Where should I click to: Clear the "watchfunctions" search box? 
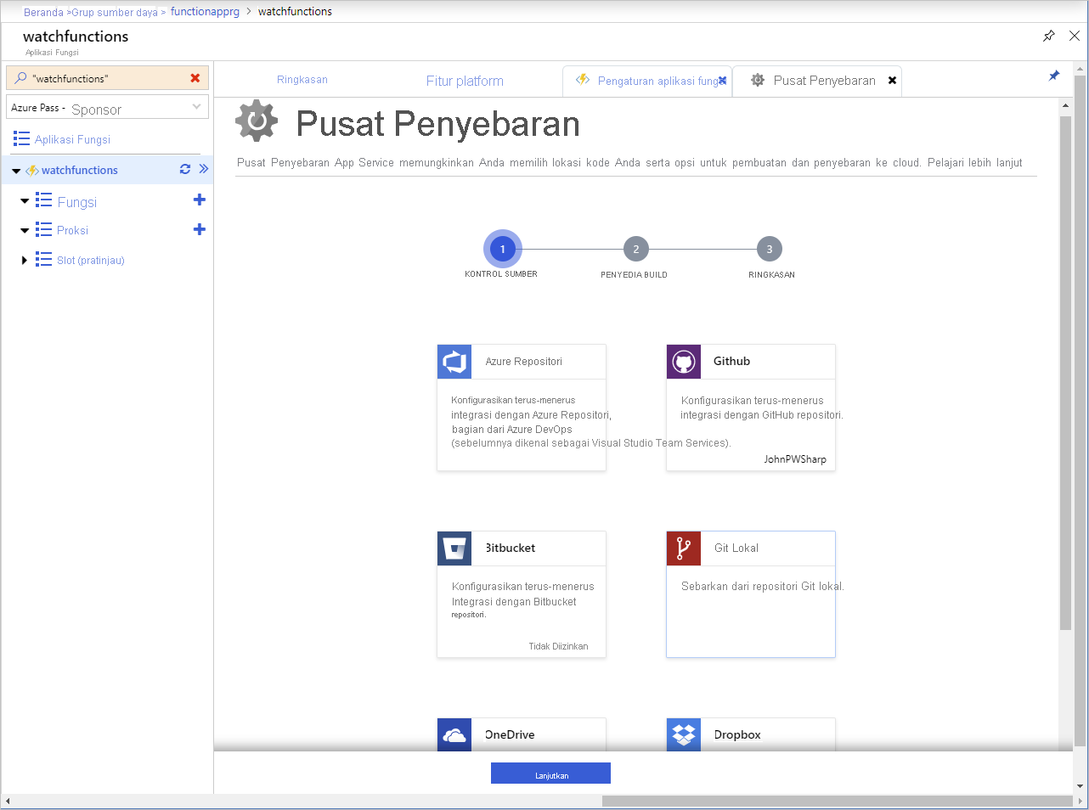(195, 78)
